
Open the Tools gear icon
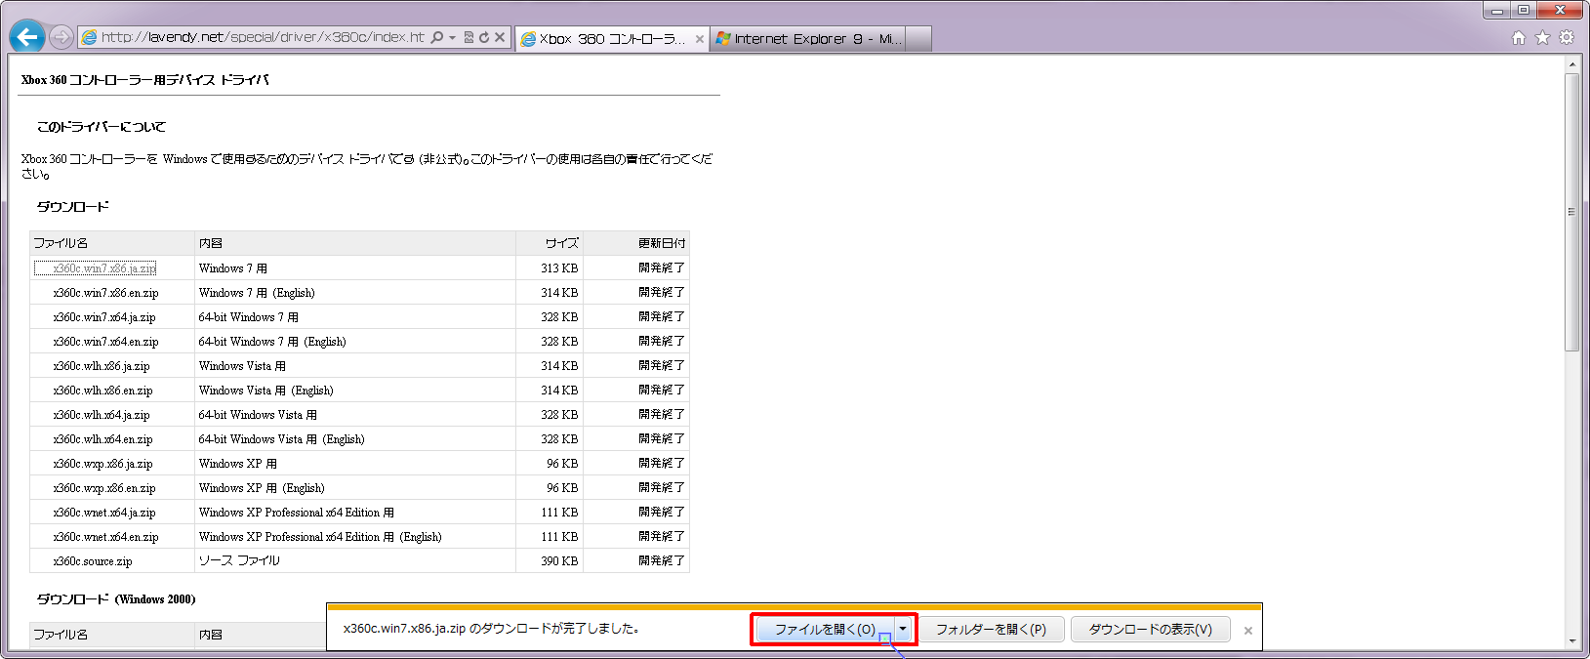1567,37
